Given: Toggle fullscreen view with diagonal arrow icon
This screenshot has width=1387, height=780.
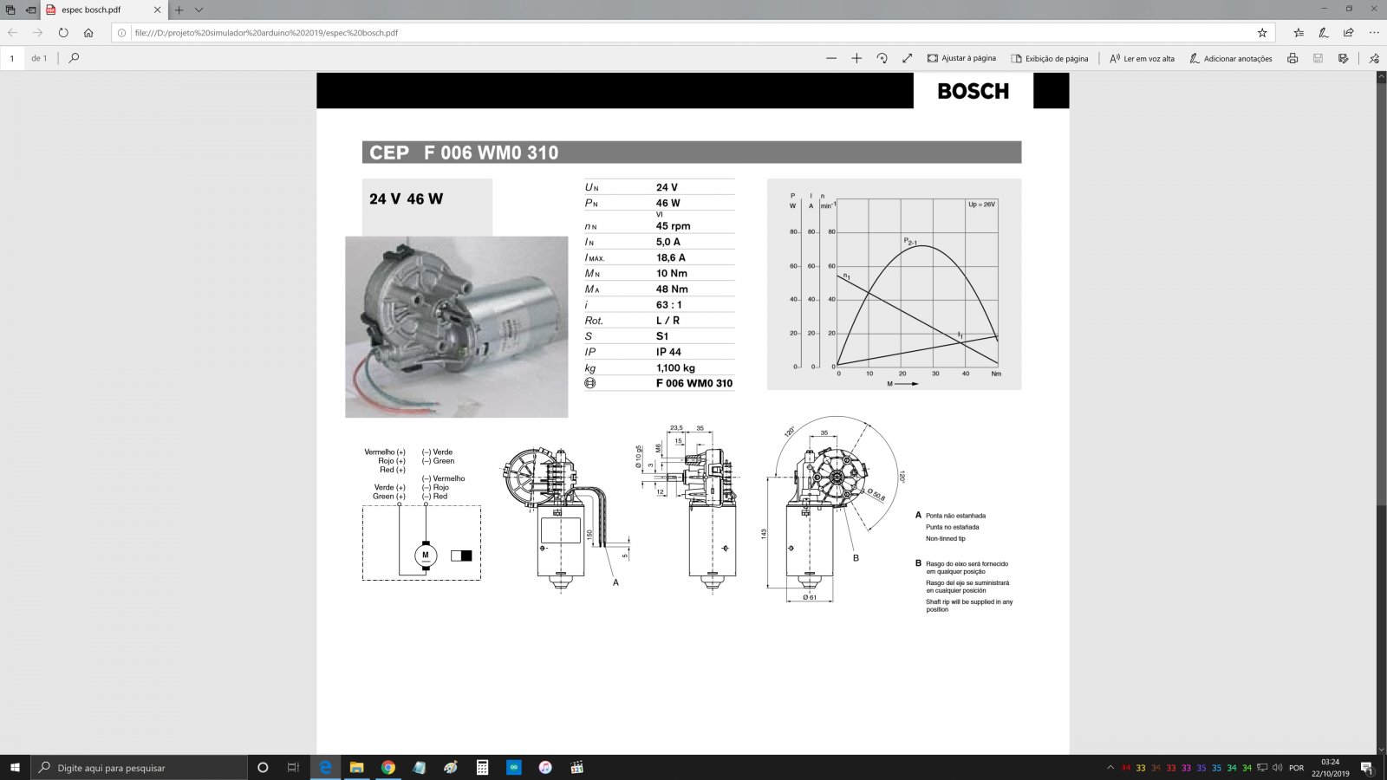Looking at the screenshot, I should [x=907, y=58].
